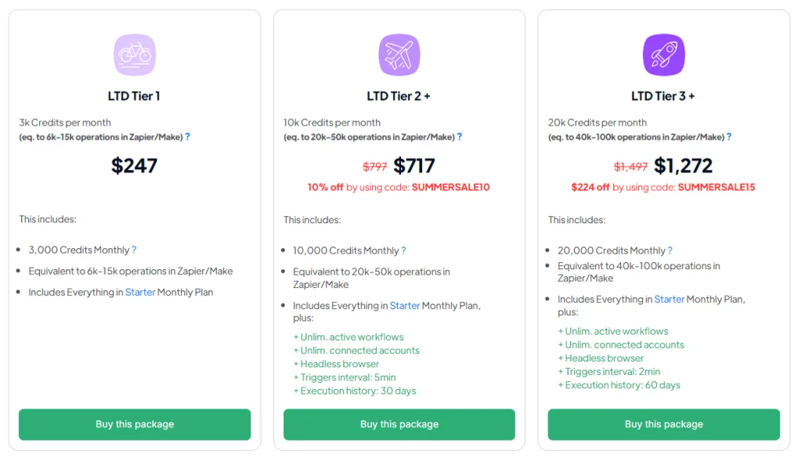Open the Starter plan link in Tier 1
802x457 pixels.
pos(140,293)
